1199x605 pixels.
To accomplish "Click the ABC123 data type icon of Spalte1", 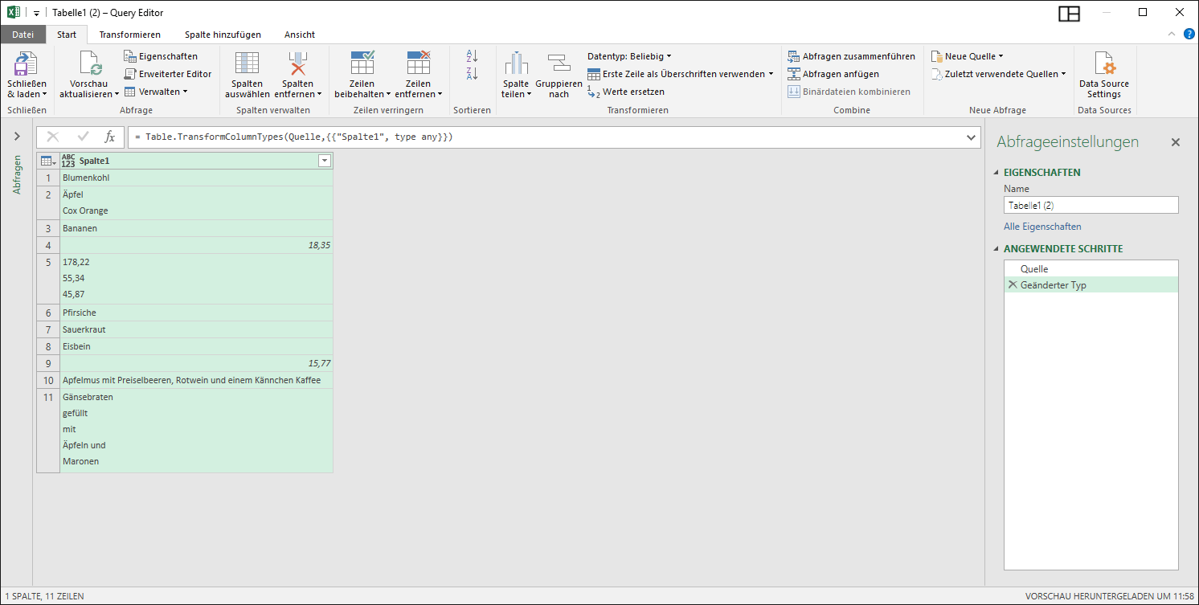I will 68,161.
